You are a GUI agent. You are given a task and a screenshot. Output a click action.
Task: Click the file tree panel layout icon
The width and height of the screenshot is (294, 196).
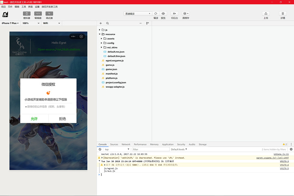(147, 23)
